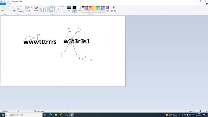Image resolution: width=208 pixels, height=117 pixels.
Task: Click the Copy button
Action: point(8,9)
